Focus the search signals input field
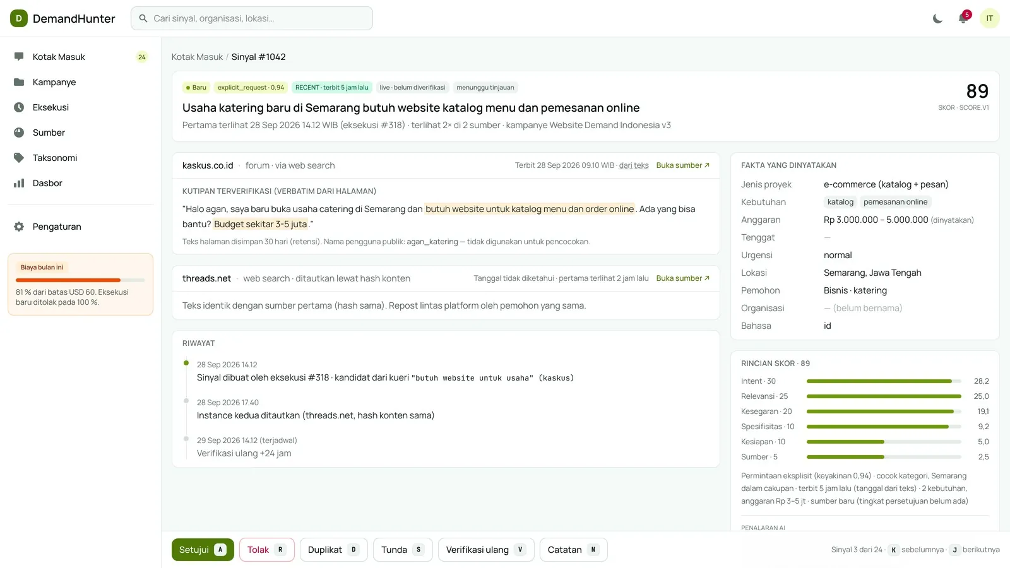1010x568 pixels. [252, 18]
